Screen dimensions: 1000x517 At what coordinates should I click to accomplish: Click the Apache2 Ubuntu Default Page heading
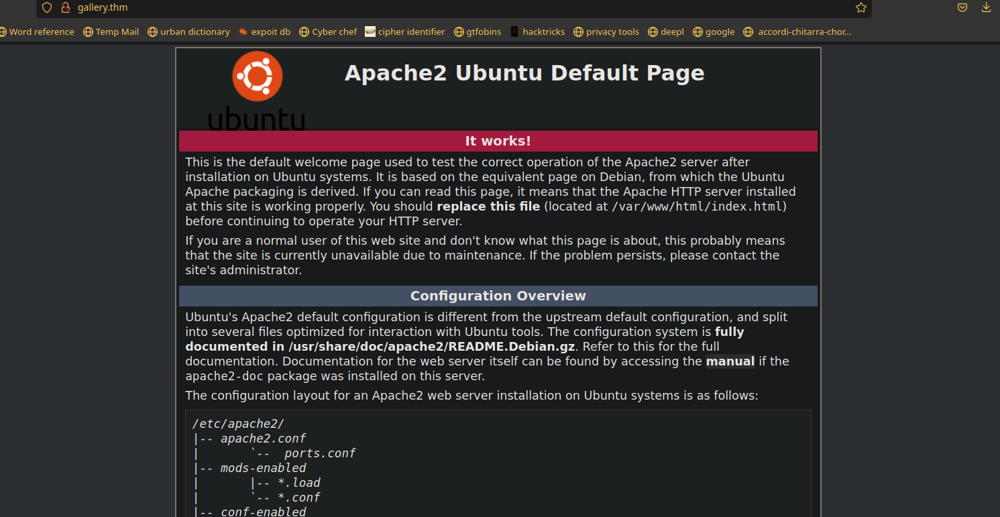click(524, 73)
